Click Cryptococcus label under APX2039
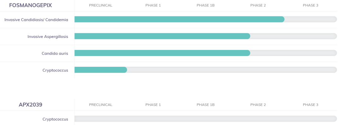341x125 pixels. (56, 119)
